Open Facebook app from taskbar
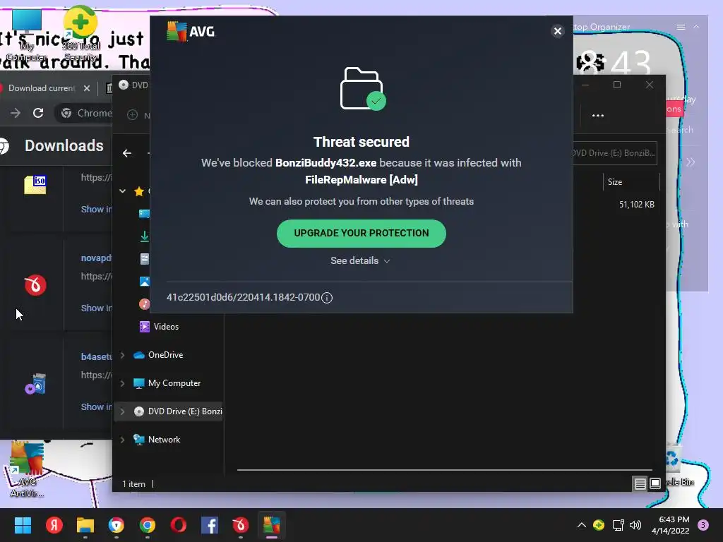 click(x=209, y=525)
